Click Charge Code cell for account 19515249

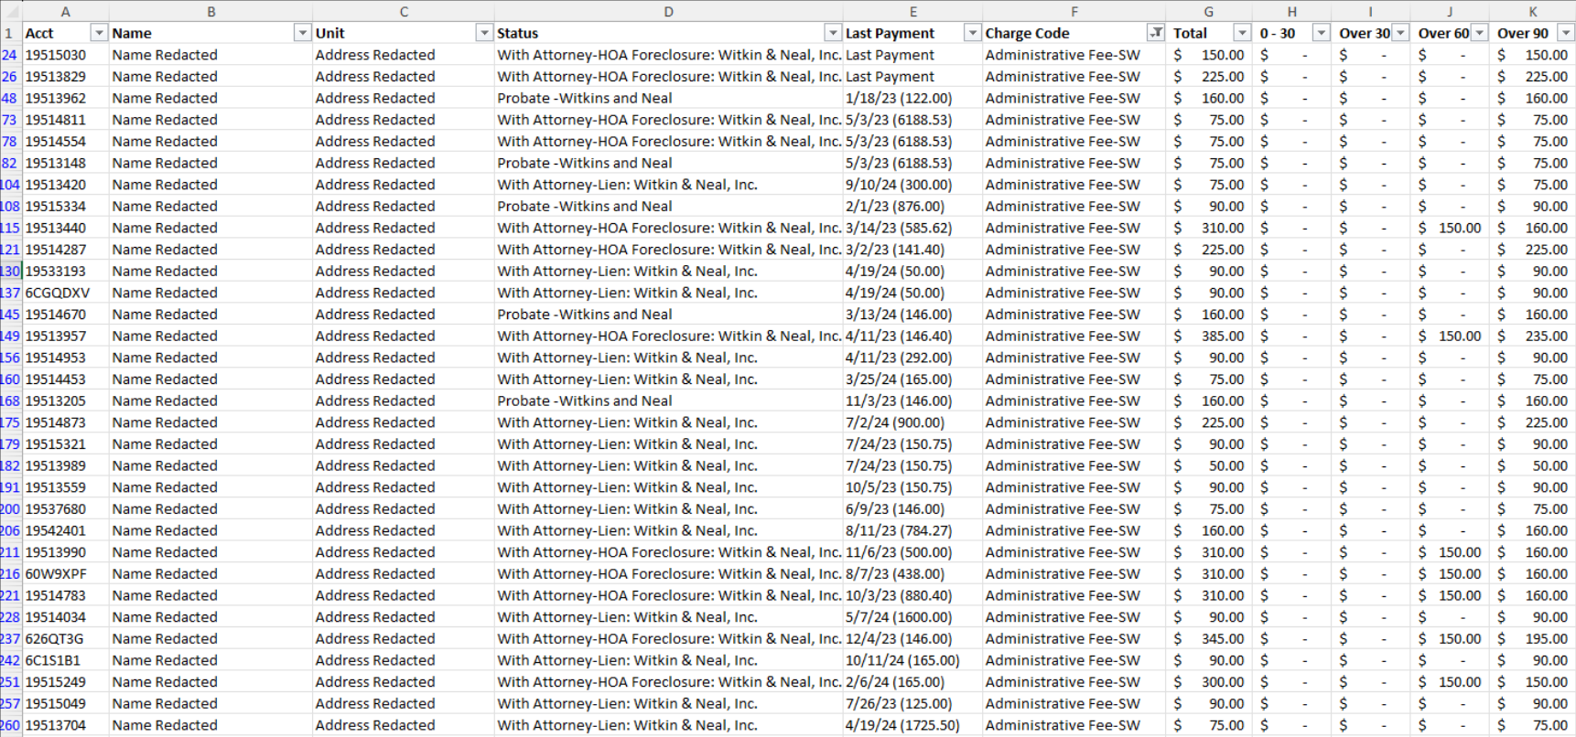point(1074,682)
